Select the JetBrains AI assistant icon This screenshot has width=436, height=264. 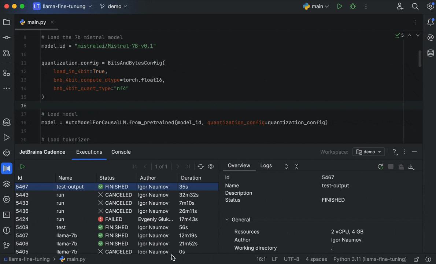pyautogui.click(x=6, y=122)
